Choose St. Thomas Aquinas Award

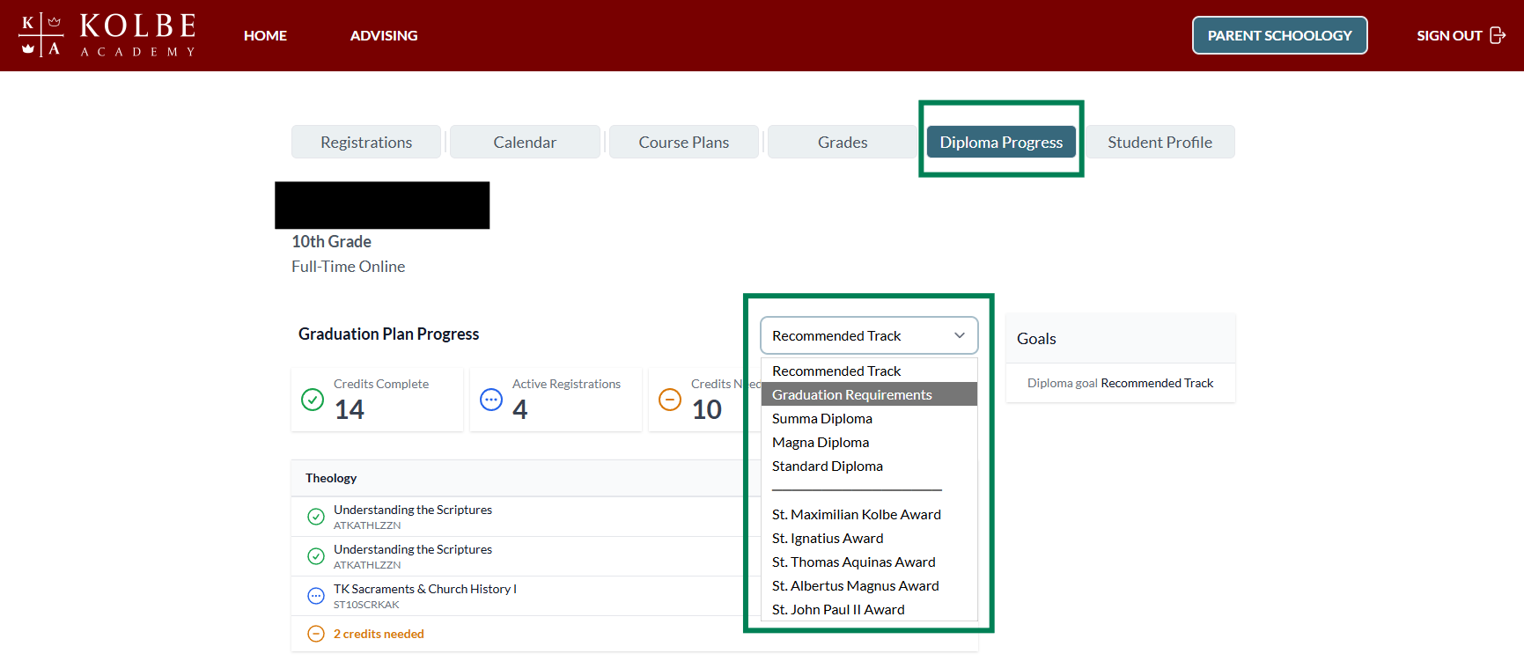[869, 562]
